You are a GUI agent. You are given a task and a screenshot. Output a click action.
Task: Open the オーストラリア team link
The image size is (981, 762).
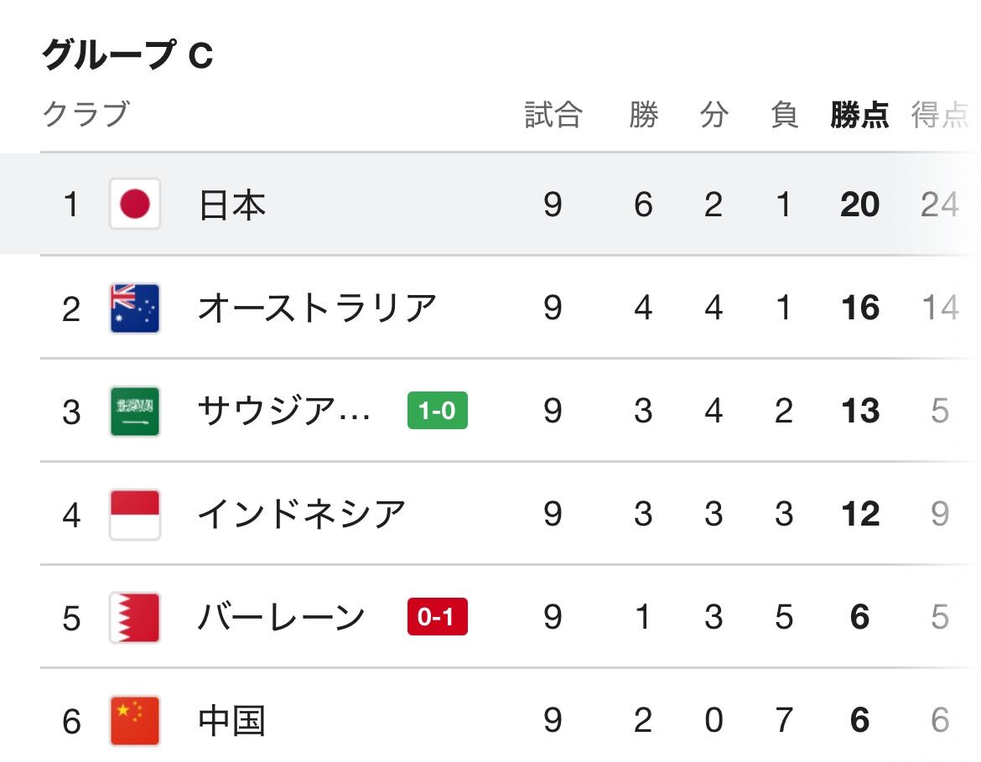point(317,308)
